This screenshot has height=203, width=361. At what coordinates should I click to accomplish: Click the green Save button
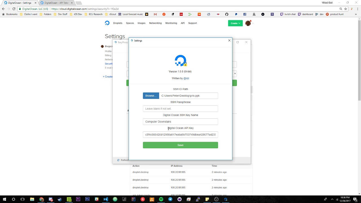(x=180, y=145)
